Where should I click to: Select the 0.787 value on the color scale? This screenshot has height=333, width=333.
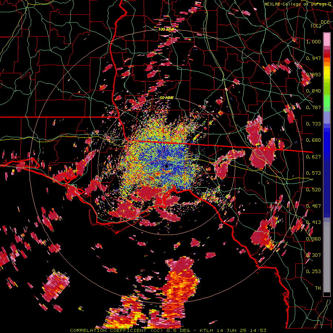point(313,107)
